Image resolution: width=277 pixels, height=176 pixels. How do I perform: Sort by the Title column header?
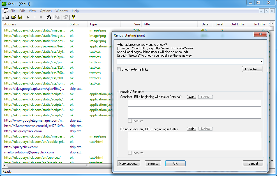click(x=169, y=24)
